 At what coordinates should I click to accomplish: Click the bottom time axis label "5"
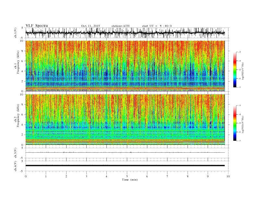pyautogui.click(x=127, y=176)
